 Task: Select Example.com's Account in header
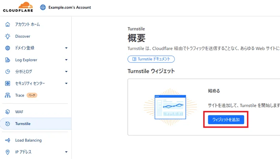[70, 7]
